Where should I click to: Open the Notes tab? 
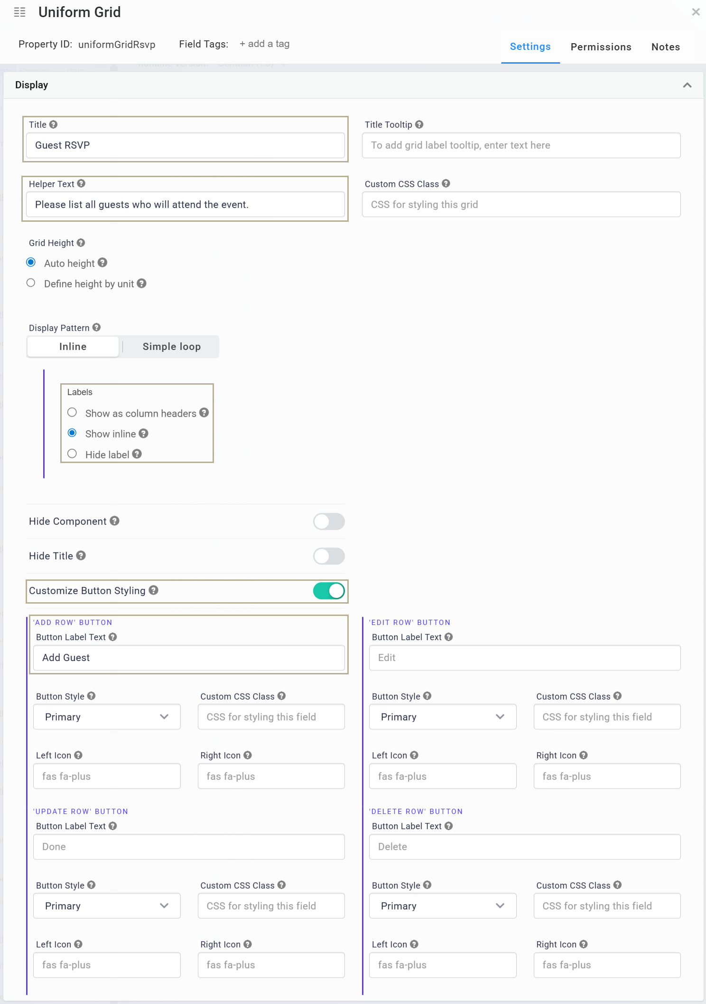tap(665, 47)
